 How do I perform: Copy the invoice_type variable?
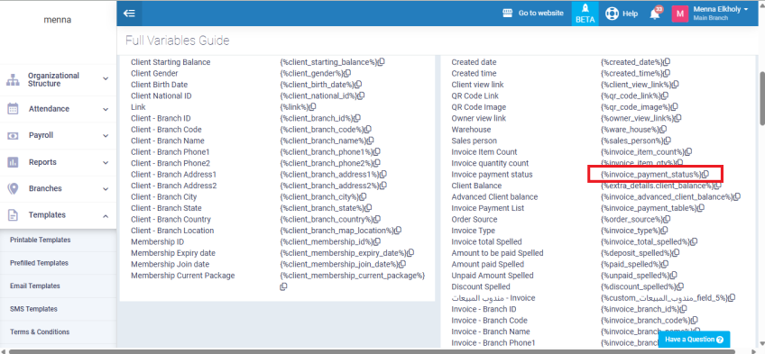(665, 231)
